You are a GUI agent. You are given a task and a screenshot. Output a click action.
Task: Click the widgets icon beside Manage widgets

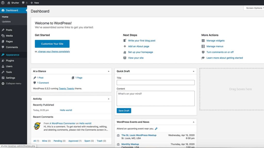203,41
